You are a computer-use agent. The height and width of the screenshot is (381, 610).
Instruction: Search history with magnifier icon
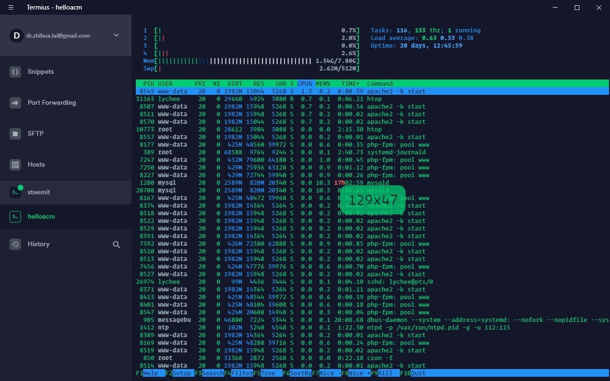click(116, 244)
